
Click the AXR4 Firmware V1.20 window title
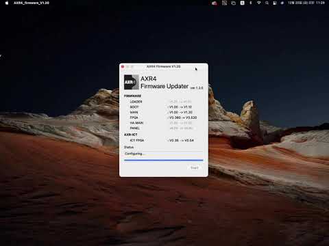coord(163,66)
